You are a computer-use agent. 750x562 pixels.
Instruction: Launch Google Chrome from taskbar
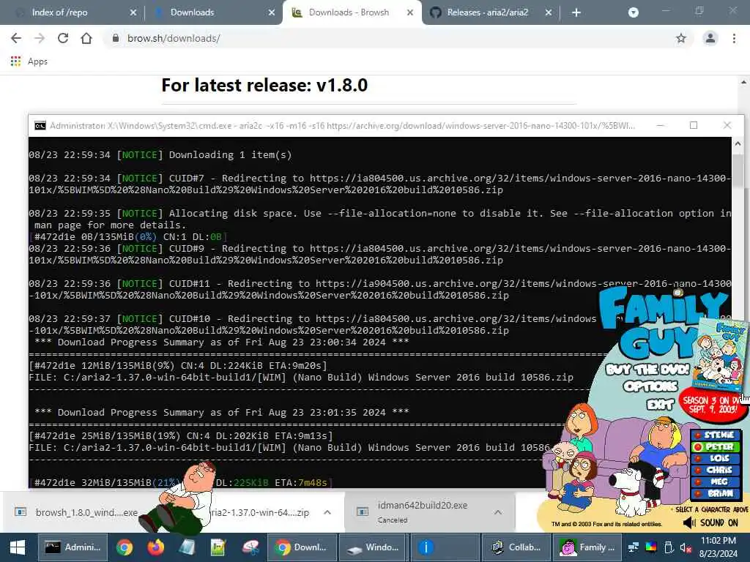click(x=125, y=547)
